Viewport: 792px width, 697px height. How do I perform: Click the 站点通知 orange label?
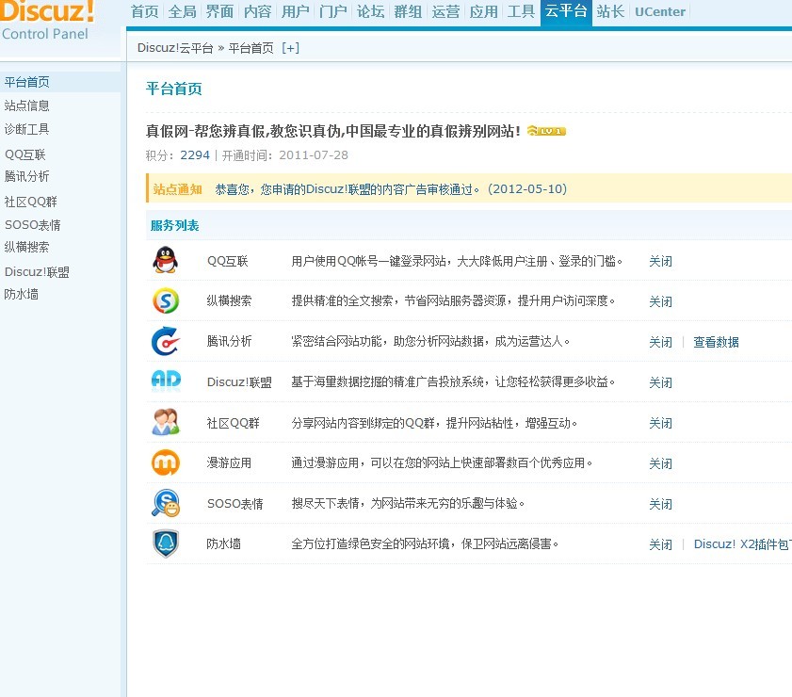tap(177, 189)
